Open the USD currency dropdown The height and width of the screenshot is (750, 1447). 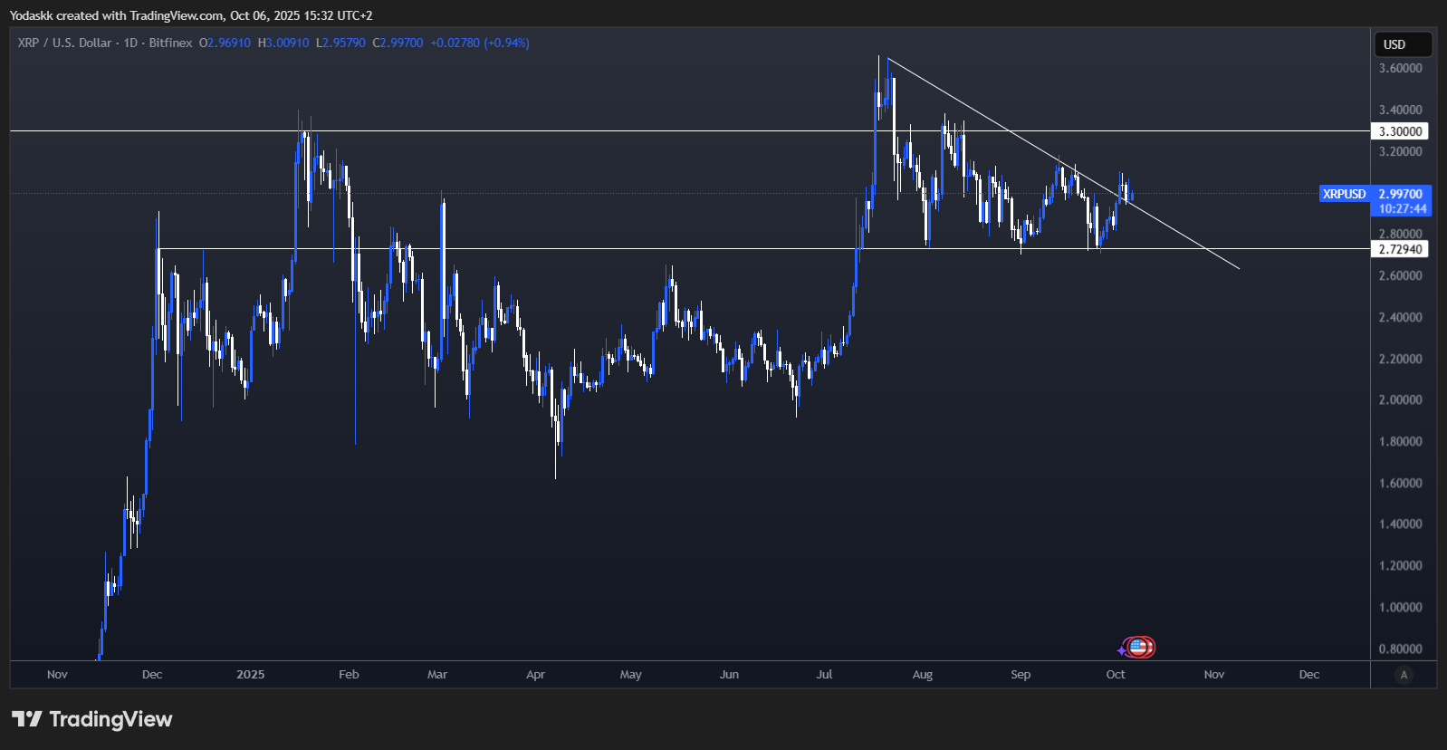(1402, 44)
